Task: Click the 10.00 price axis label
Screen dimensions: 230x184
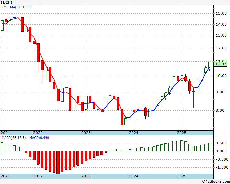Action: [x=221, y=76]
